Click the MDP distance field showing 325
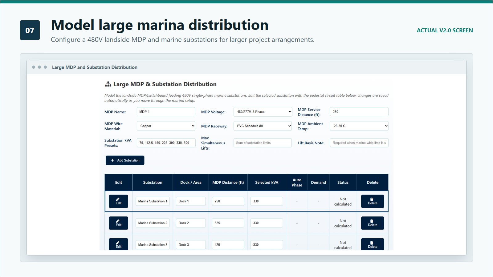The height and width of the screenshot is (277, 493). (x=228, y=223)
